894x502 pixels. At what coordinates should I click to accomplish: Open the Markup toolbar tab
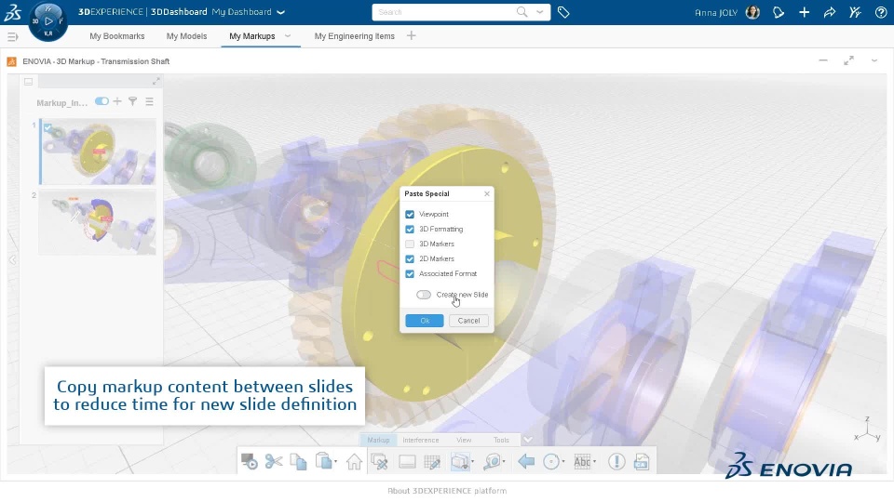(x=378, y=440)
